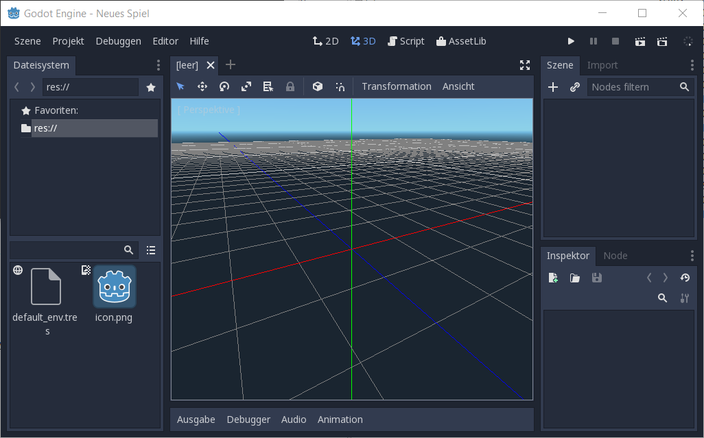Open the AssetLib workspace
Image resolution: width=704 pixels, height=438 pixels.
point(461,41)
